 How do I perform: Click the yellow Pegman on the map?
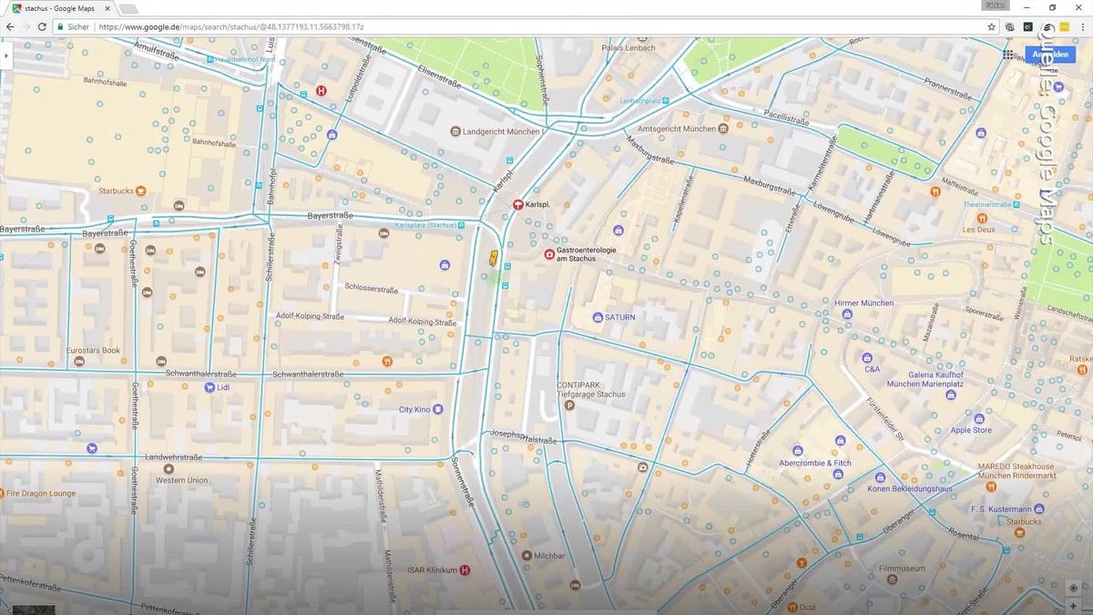click(x=493, y=257)
